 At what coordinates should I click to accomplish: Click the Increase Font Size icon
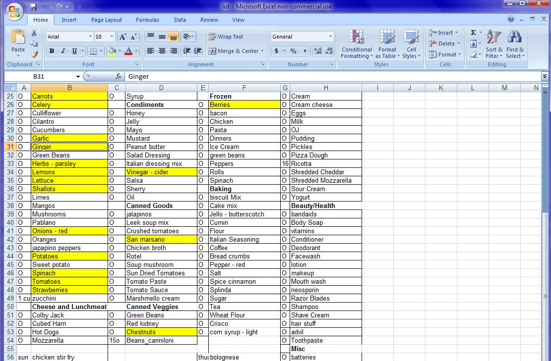coord(122,37)
